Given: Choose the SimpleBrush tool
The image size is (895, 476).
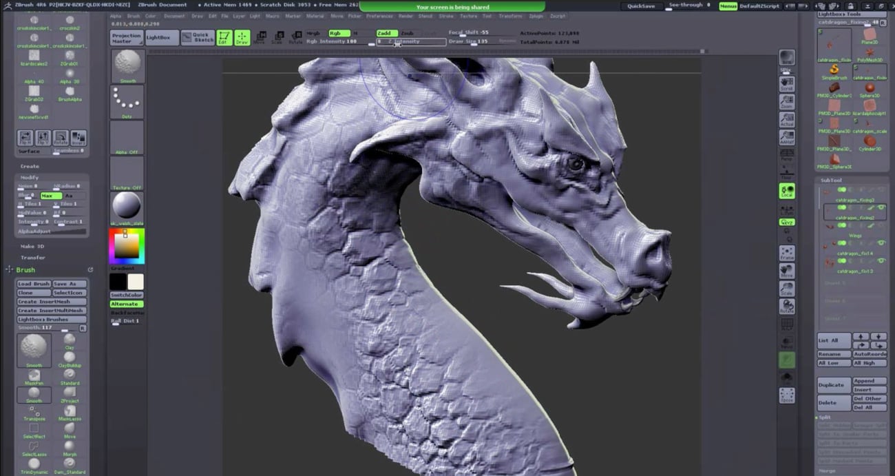Looking at the screenshot, I should pos(834,72).
